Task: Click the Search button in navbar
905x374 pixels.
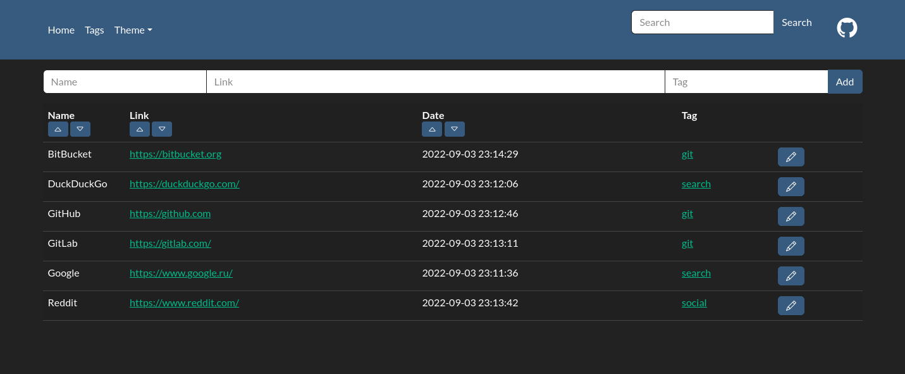Action: click(797, 22)
